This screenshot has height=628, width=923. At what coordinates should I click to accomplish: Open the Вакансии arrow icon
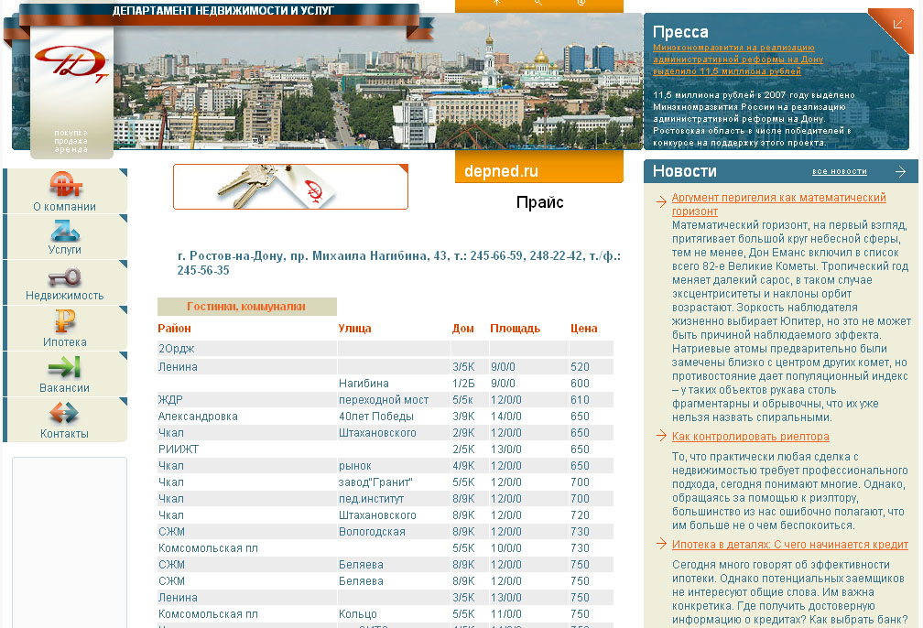point(64,367)
